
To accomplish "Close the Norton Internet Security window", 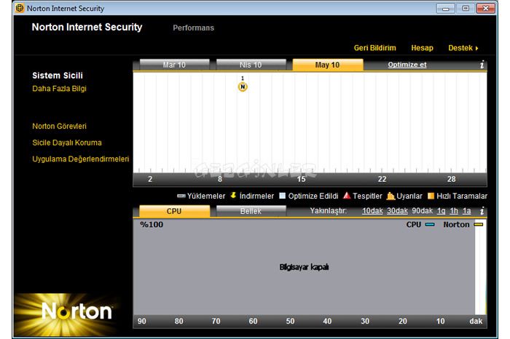I will pyautogui.click(x=486, y=9).
